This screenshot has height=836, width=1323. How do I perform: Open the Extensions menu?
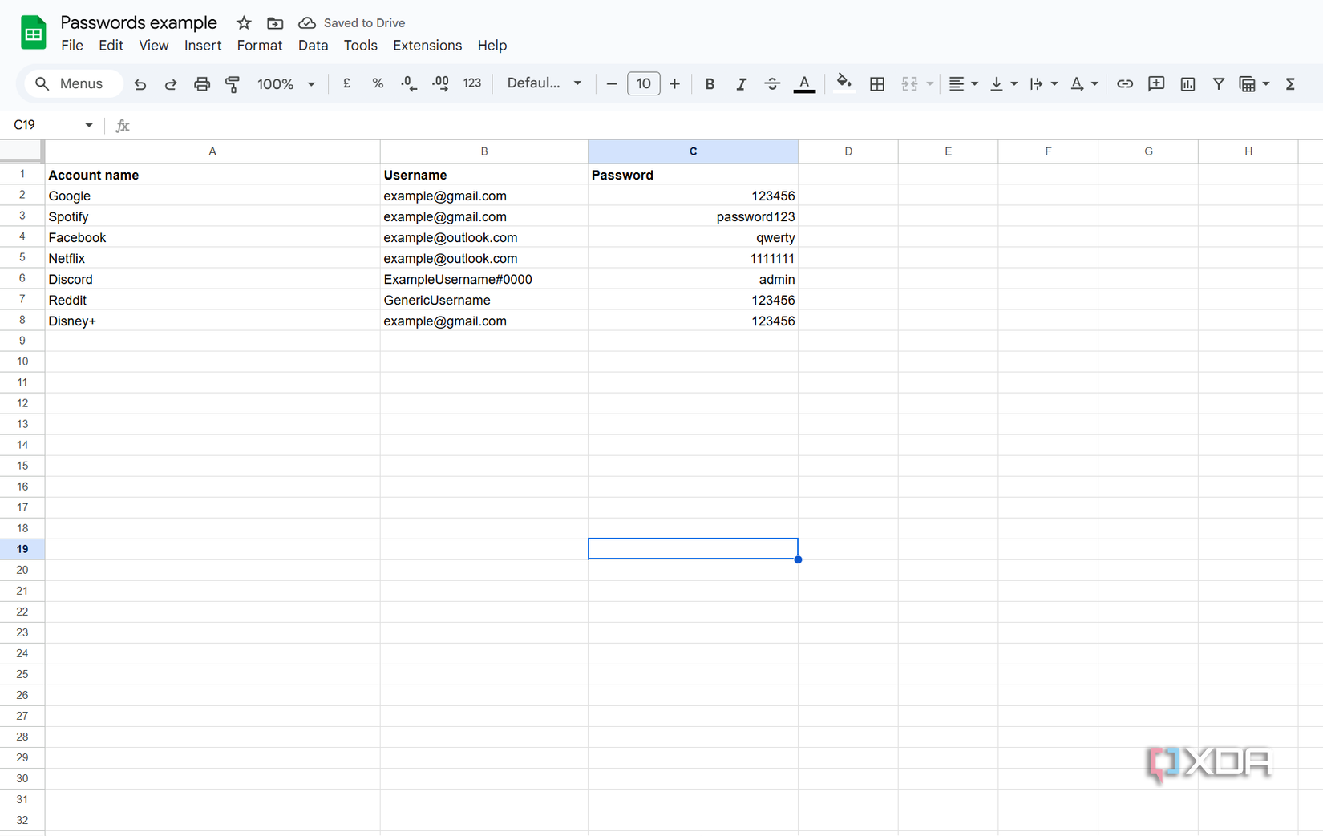point(427,46)
